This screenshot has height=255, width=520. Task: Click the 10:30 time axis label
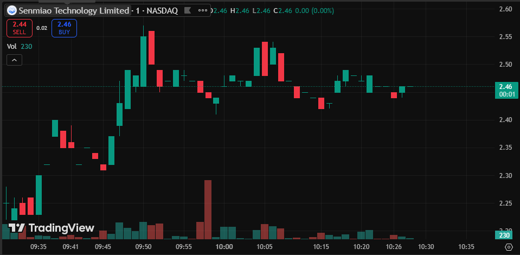click(x=426, y=247)
